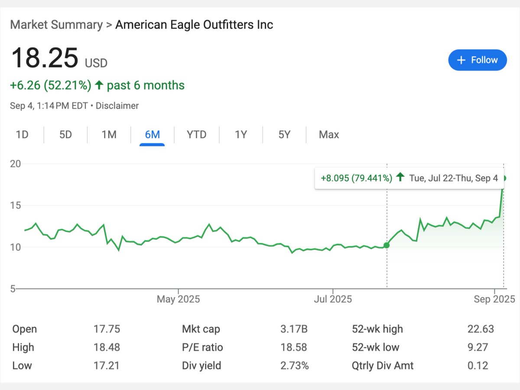Click the Sep 2025 axis label

click(x=494, y=299)
